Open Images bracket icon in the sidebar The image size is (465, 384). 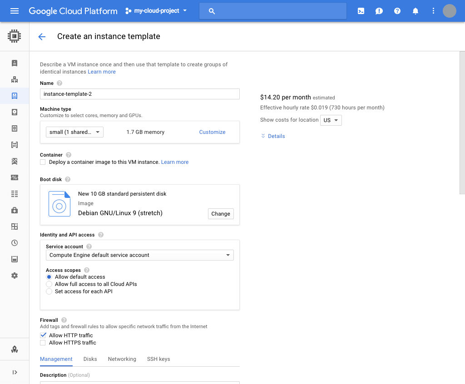(x=15, y=145)
